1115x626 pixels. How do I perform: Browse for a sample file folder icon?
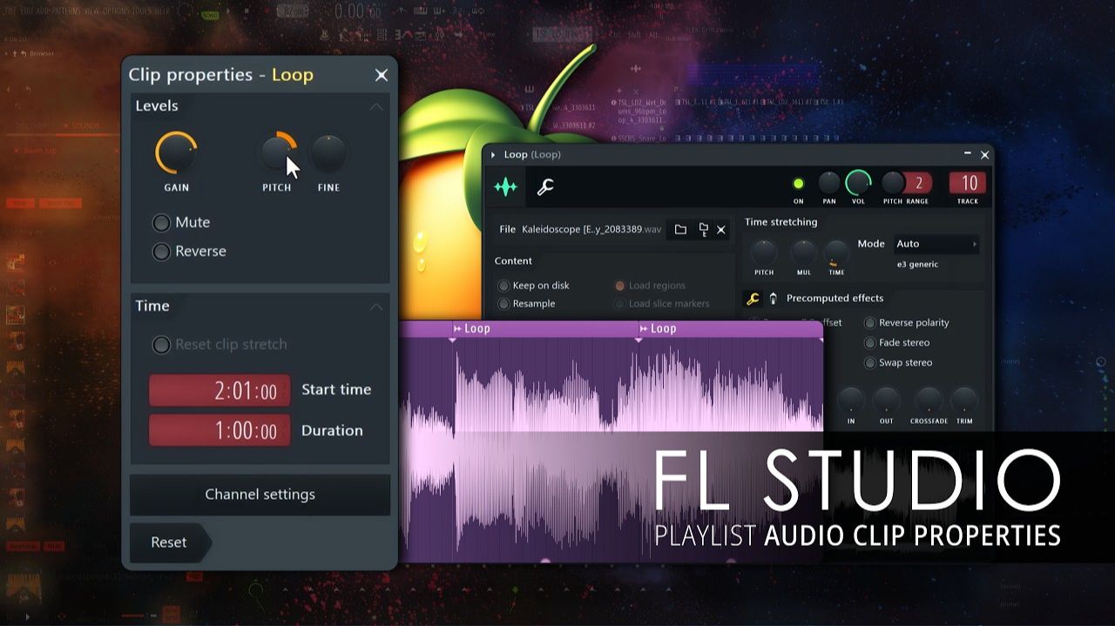[680, 230]
